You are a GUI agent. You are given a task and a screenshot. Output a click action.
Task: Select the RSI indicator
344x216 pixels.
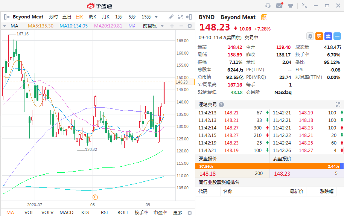[104, 213]
